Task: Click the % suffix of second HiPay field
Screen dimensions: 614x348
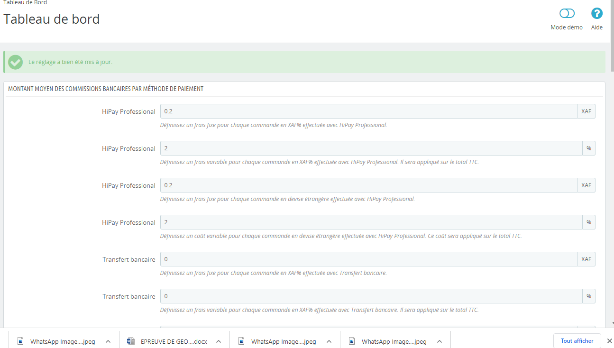Action: point(589,148)
